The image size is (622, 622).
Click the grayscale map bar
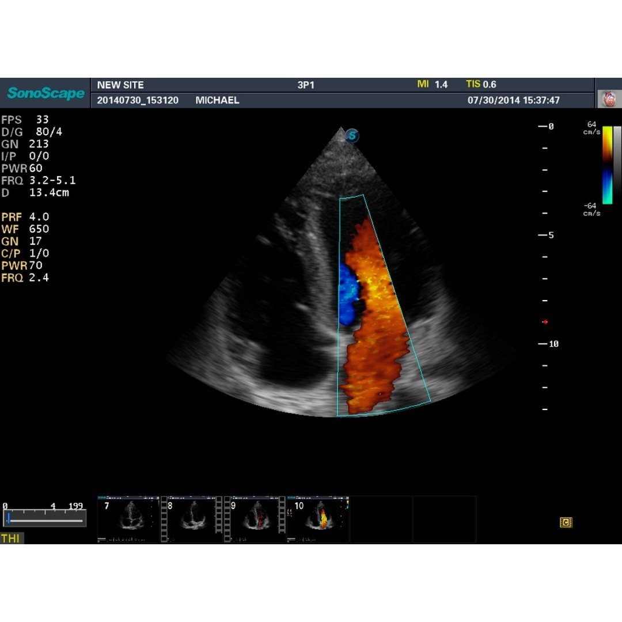617,165
